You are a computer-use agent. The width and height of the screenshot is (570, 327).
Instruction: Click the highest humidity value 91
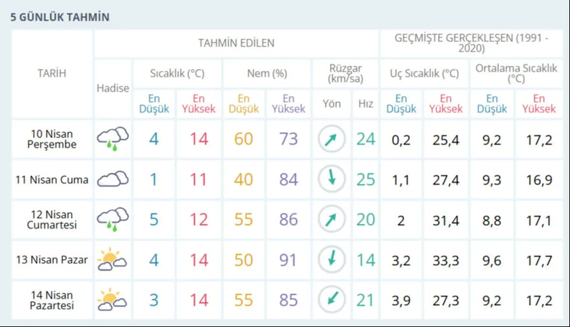pos(288,260)
